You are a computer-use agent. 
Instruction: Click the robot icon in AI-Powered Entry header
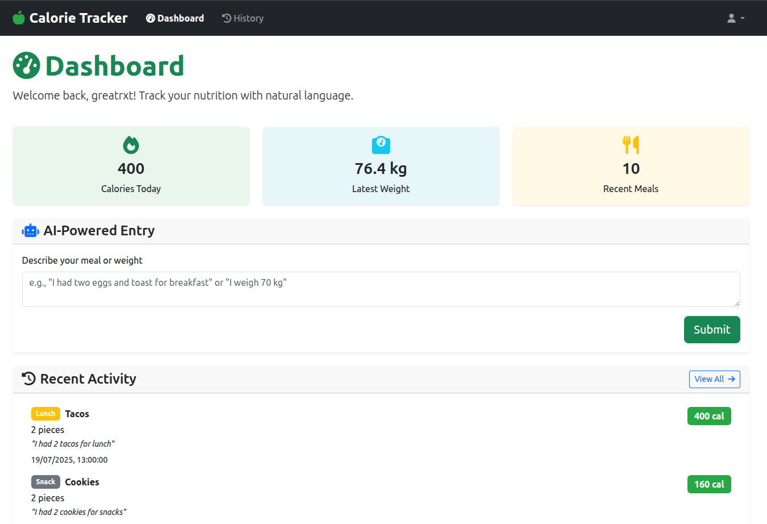[30, 230]
